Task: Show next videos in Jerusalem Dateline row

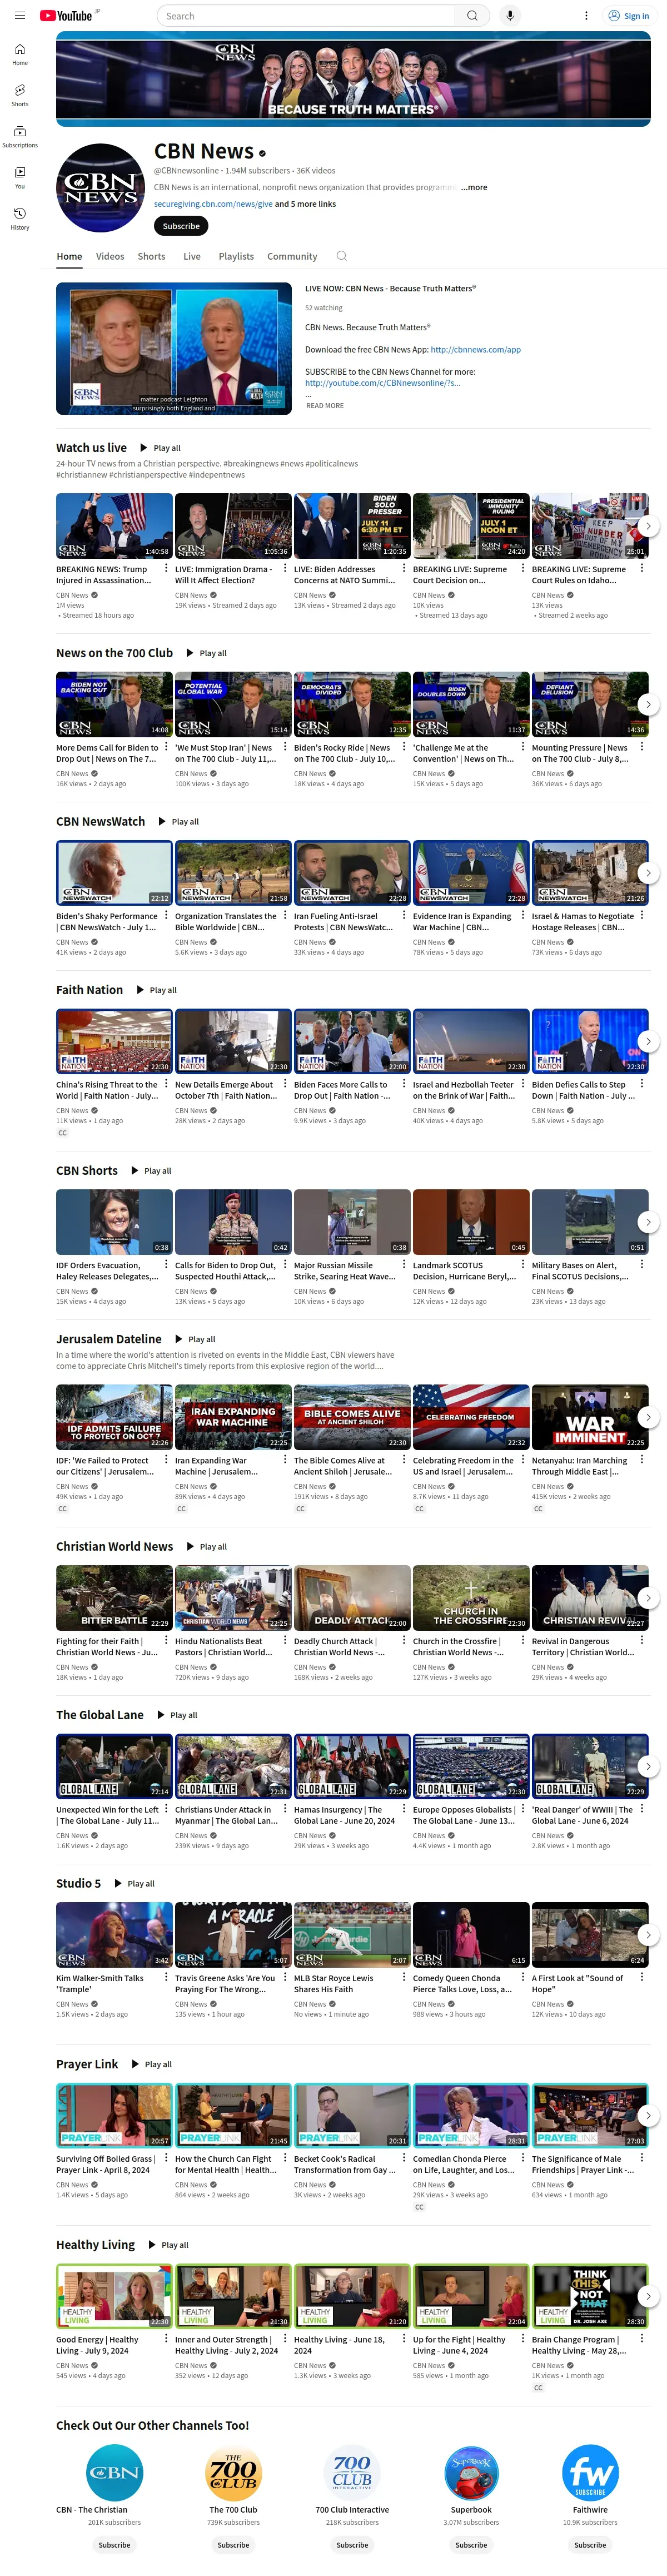Action: coord(648,1417)
